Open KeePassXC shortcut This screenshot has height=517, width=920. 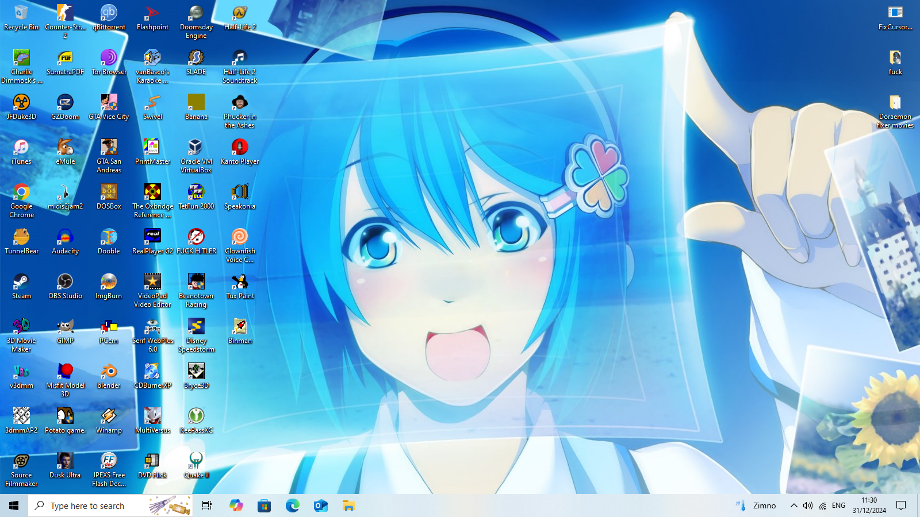(x=196, y=421)
